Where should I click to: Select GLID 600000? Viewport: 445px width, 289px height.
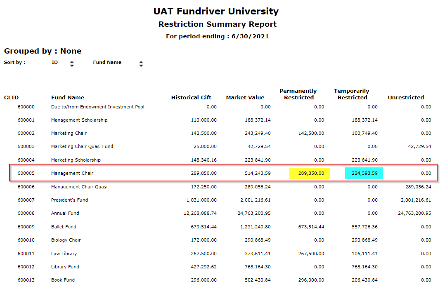pos(26,107)
